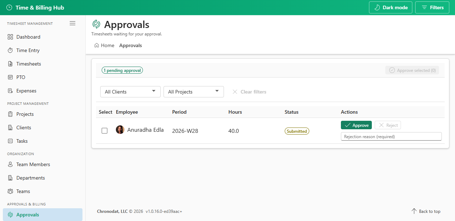This screenshot has height=221, width=455.
Task: Click the 2026-W28 period cell
Action: [x=185, y=131]
